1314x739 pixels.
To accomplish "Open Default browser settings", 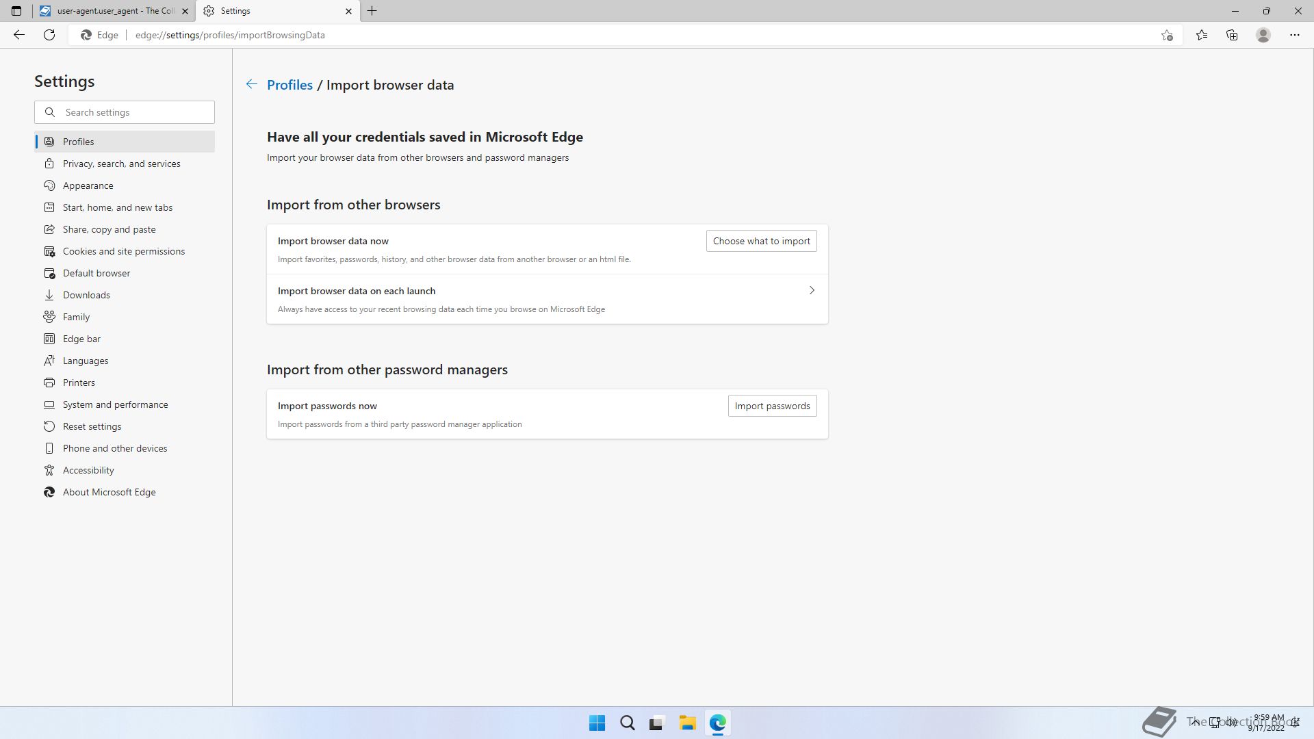I will [x=125, y=273].
